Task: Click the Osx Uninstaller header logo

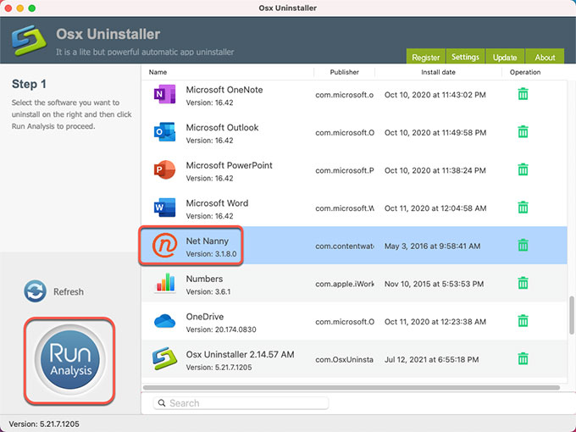Action: point(29,40)
